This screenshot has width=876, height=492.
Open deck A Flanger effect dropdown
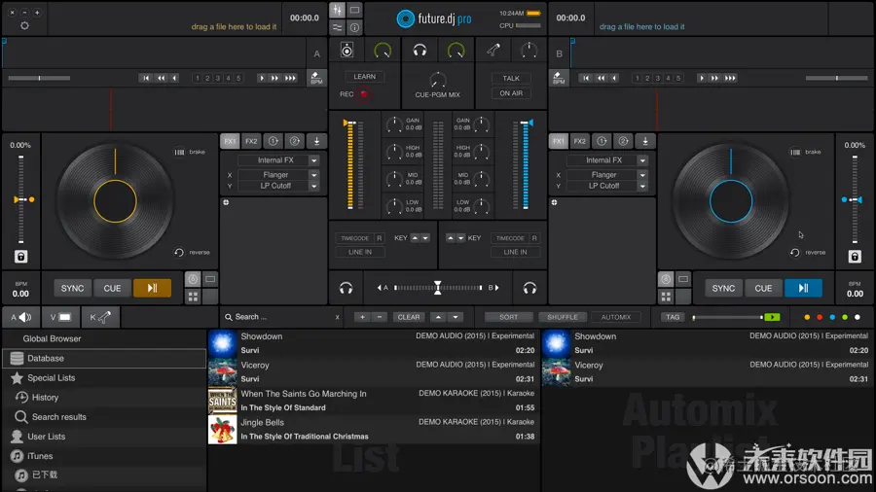pyautogui.click(x=314, y=175)
